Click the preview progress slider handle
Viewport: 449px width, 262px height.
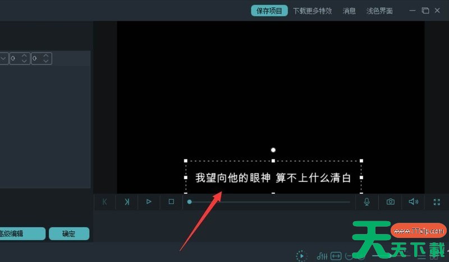[189, 202]
